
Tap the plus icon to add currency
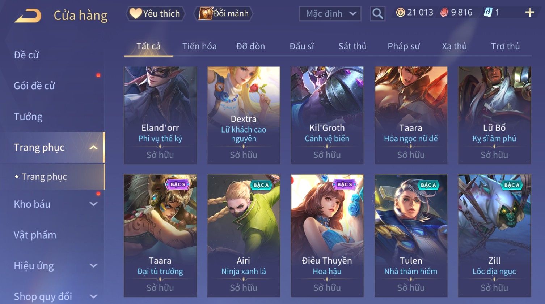[529, 13]
